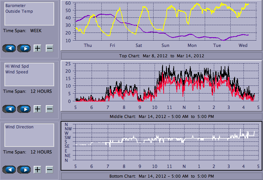
Task: Go back in time on the middle chart
Action: (x=9, y=109)
